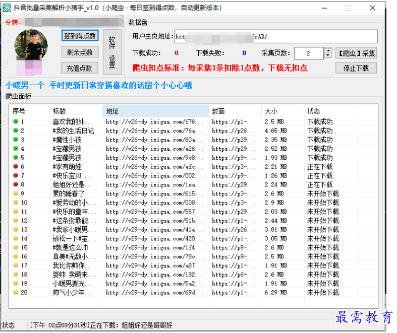Sort by 序号 column header
The image size is (397, 333).
click(29, 111)
